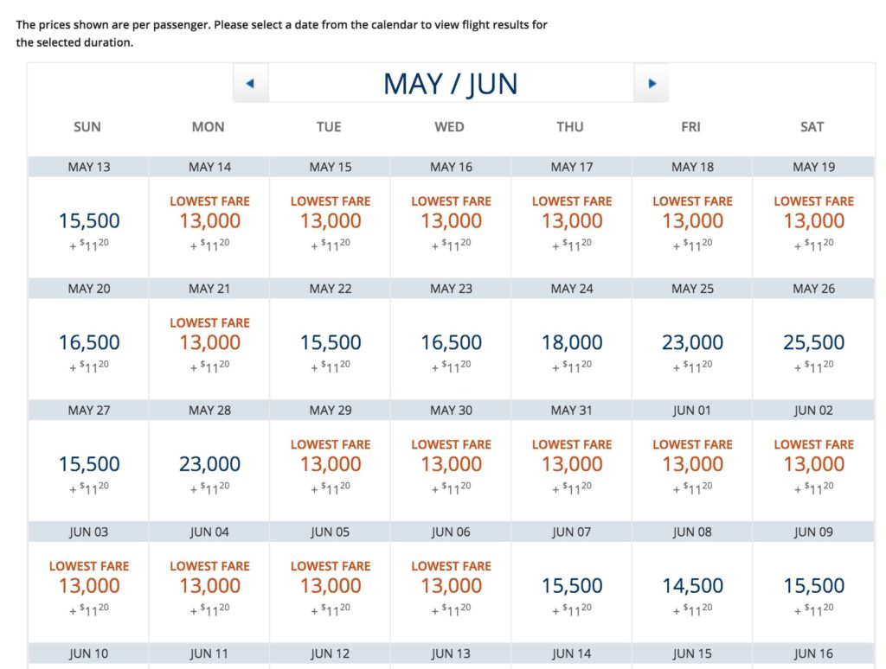Viewport: 886px width, 669px height.
Task: Choose May 25 fare of 23,000
Action: click(x=692, y=343)
